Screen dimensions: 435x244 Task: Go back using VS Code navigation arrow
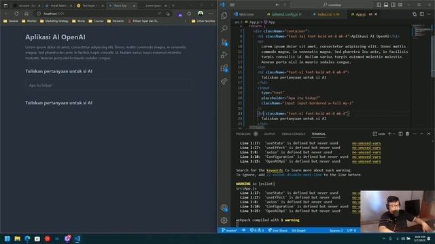[277, 5]
